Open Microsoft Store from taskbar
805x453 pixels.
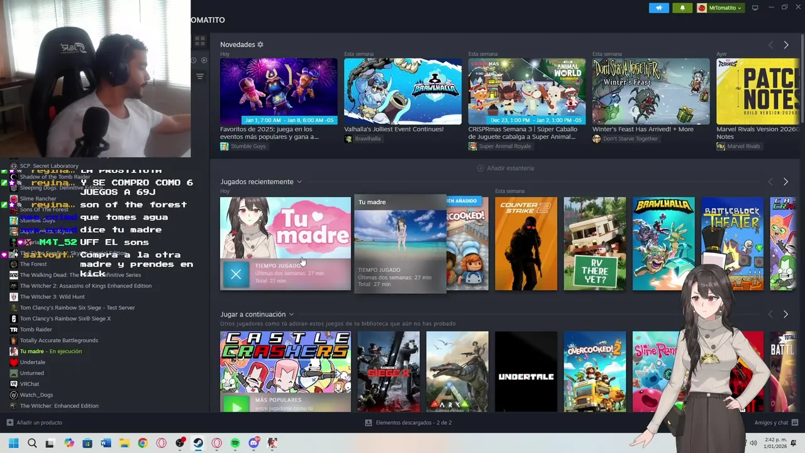point(87,443)
